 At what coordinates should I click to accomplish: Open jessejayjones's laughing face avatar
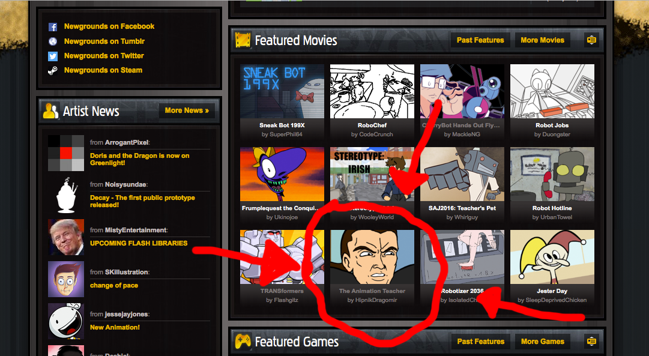tap(66, 321)
